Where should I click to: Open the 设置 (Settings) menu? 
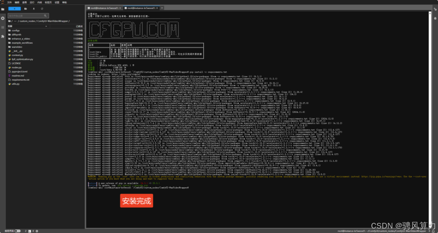tap(57, 2)
